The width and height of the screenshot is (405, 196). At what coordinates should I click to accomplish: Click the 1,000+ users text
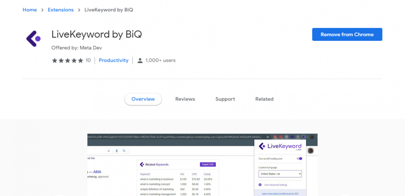(x=161, y=60)
